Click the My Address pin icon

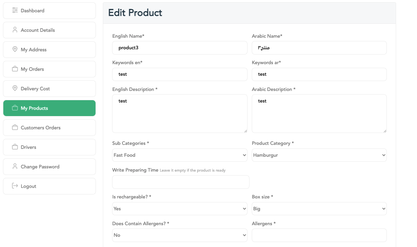tap(15, 50)
